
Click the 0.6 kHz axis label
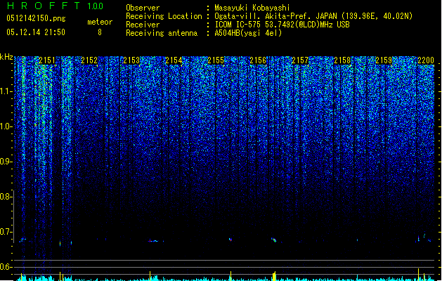[6, 267]
